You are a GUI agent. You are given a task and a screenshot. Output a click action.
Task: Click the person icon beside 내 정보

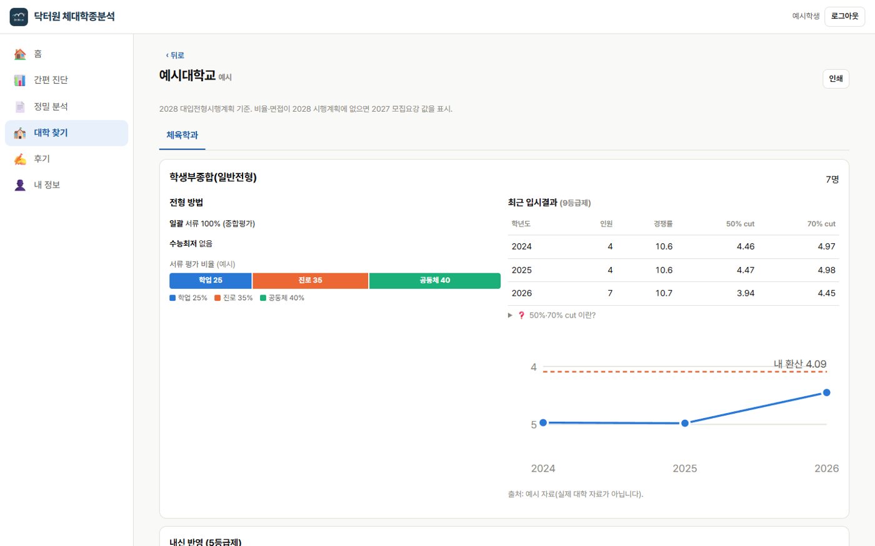tap(20, 185)
